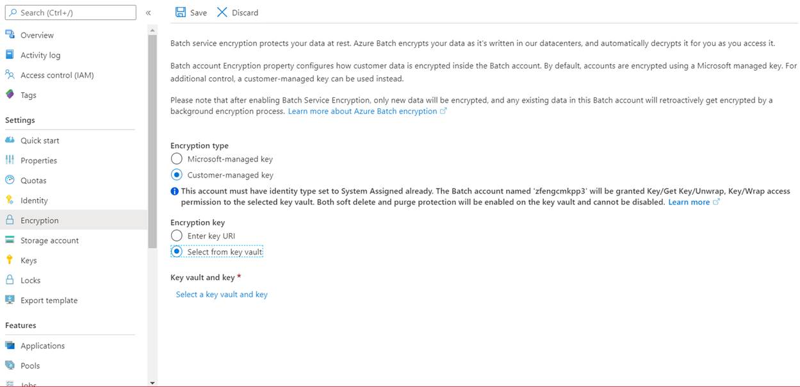Save the encryption settings
800x387 pixels.
point(191,12)
